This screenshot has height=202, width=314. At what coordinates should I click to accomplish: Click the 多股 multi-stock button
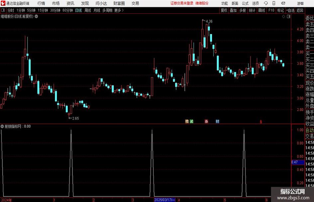click(243, 10)
